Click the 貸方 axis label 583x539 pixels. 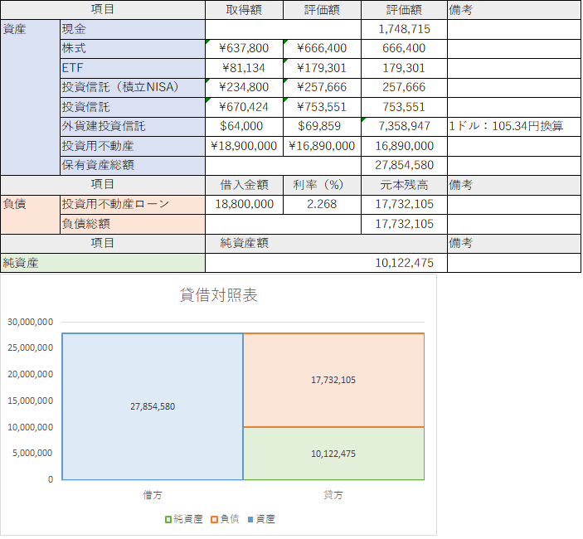333,495
